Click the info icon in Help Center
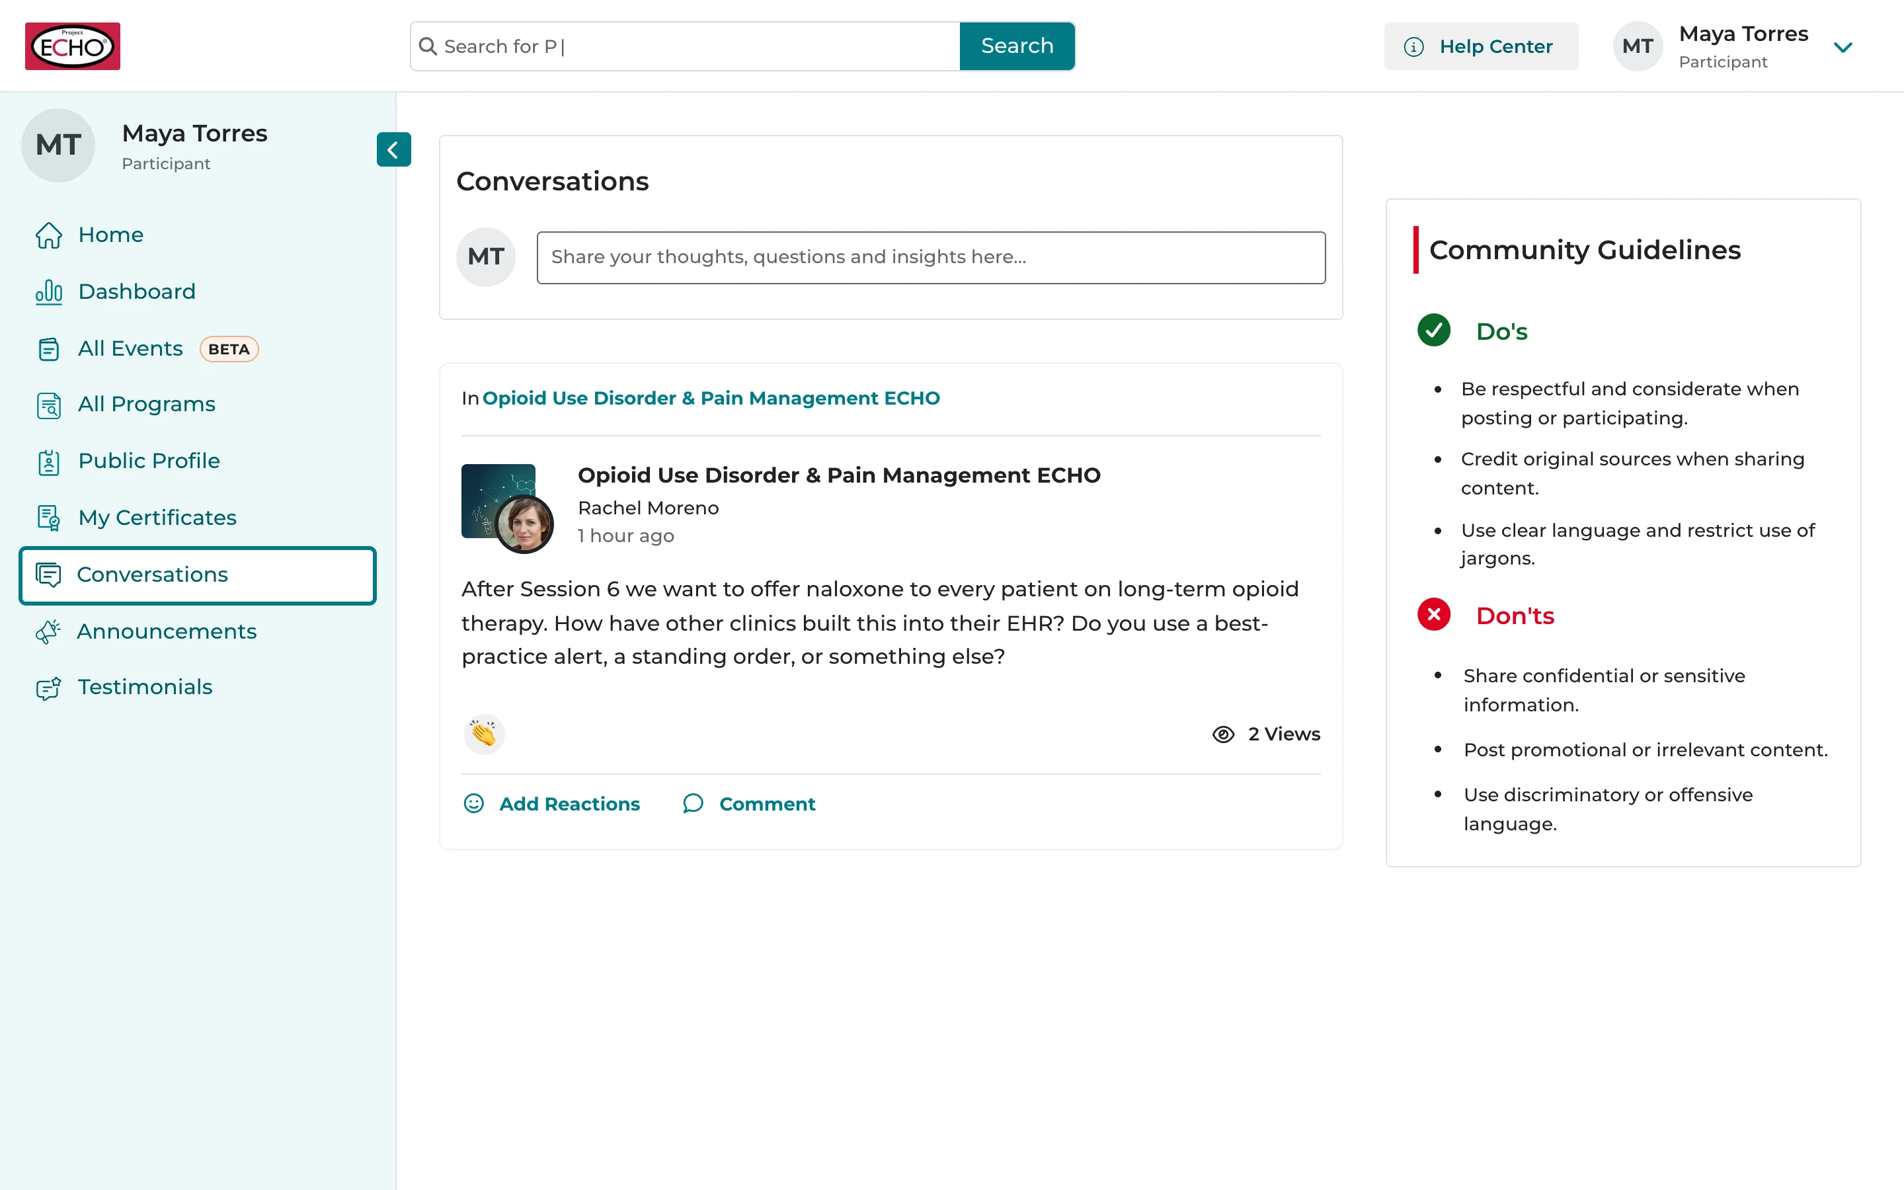The image size is (1904, 1190). [1413, 46]
